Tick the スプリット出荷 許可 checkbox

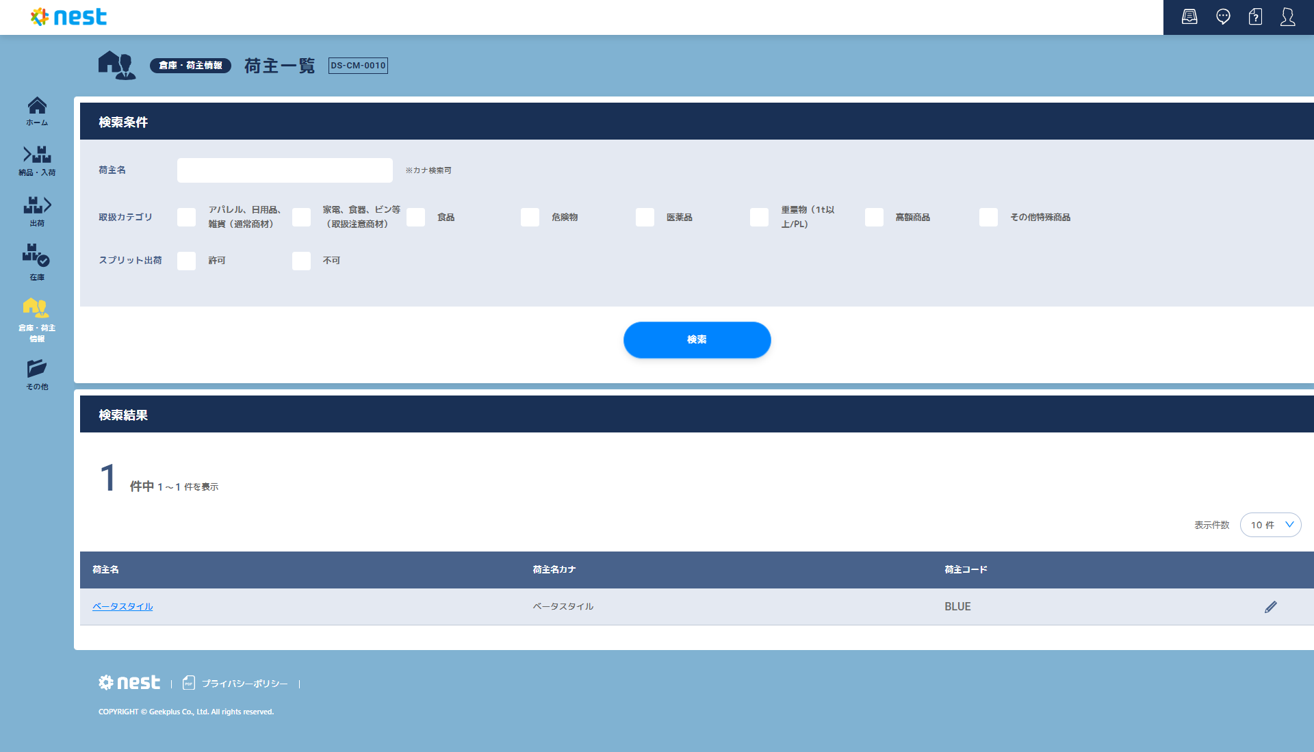186,261
